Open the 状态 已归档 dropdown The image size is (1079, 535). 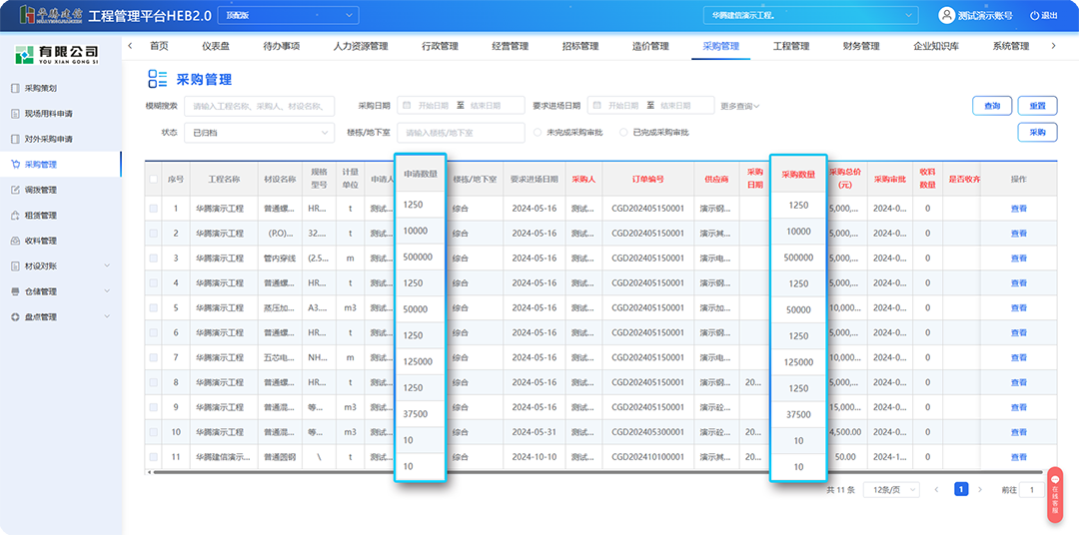pyautogui.click(x=259, y=132)
